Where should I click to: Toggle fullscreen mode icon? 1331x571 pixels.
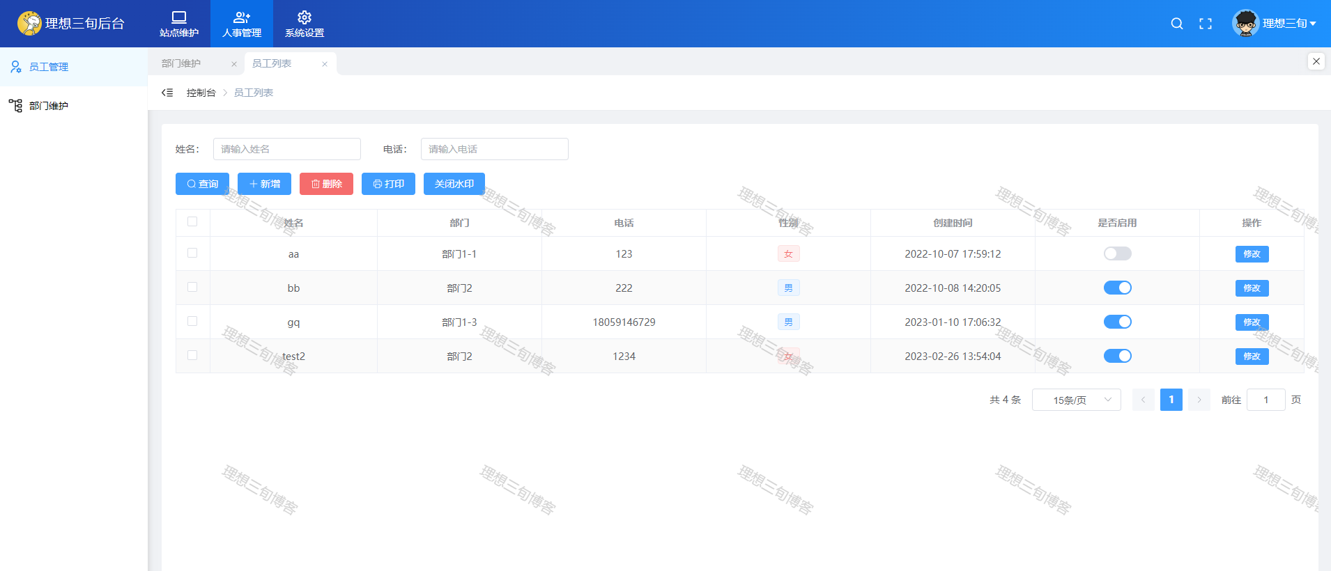[1205, 24]
